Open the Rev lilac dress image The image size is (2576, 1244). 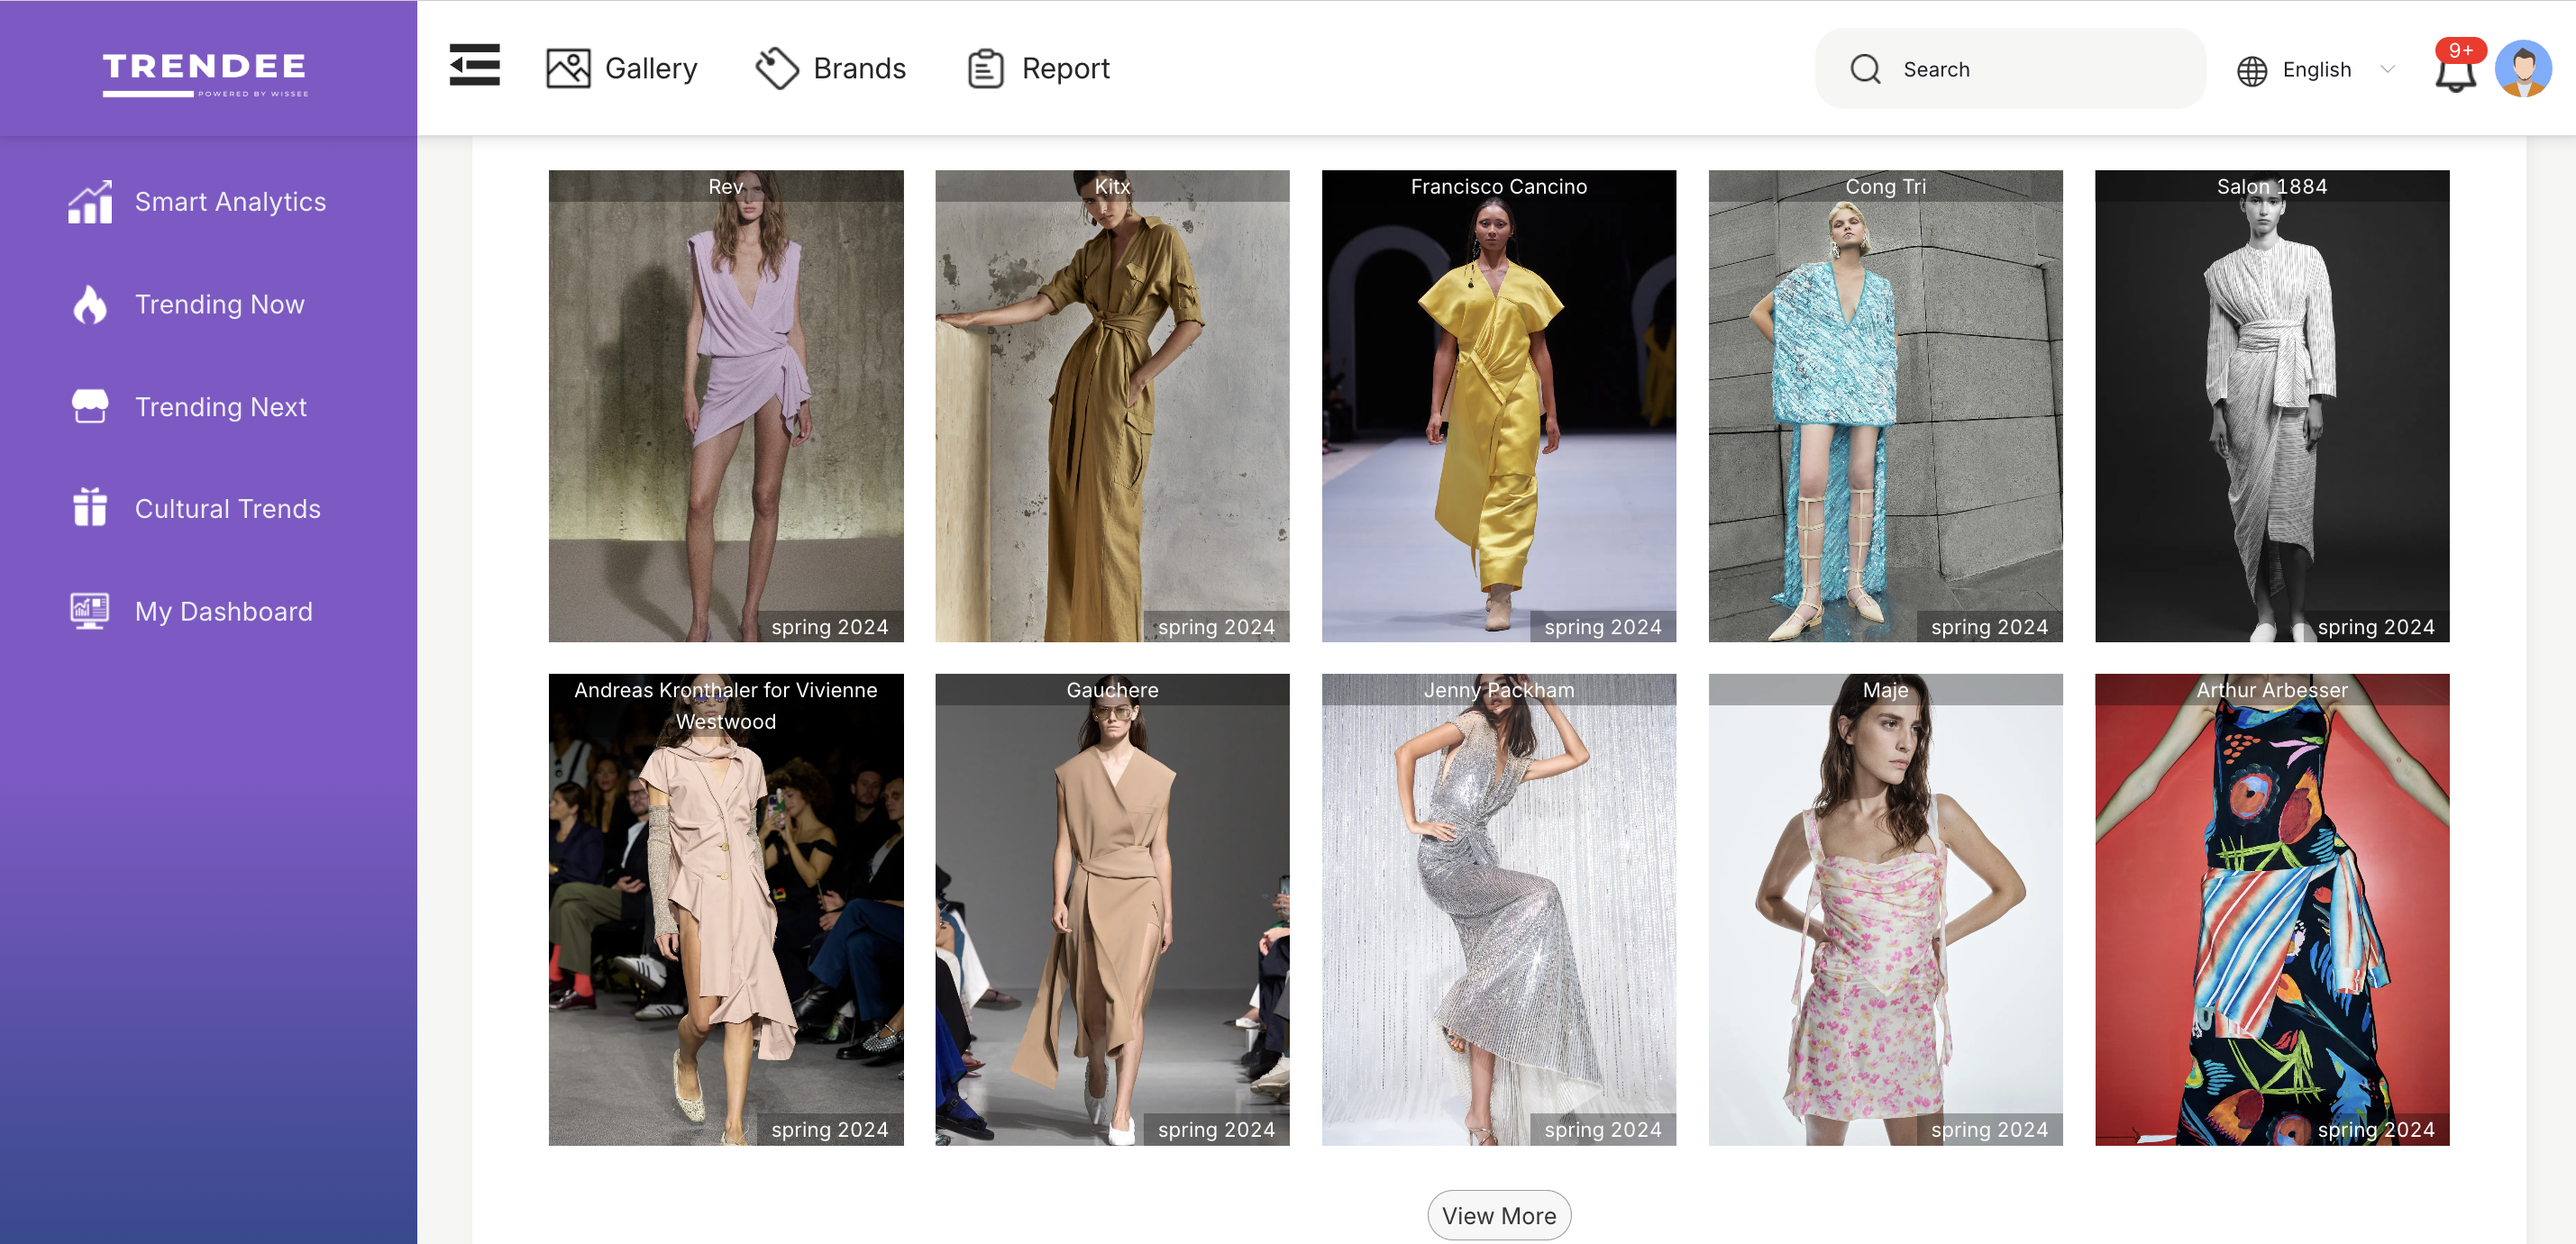click(x=726, y=405)
